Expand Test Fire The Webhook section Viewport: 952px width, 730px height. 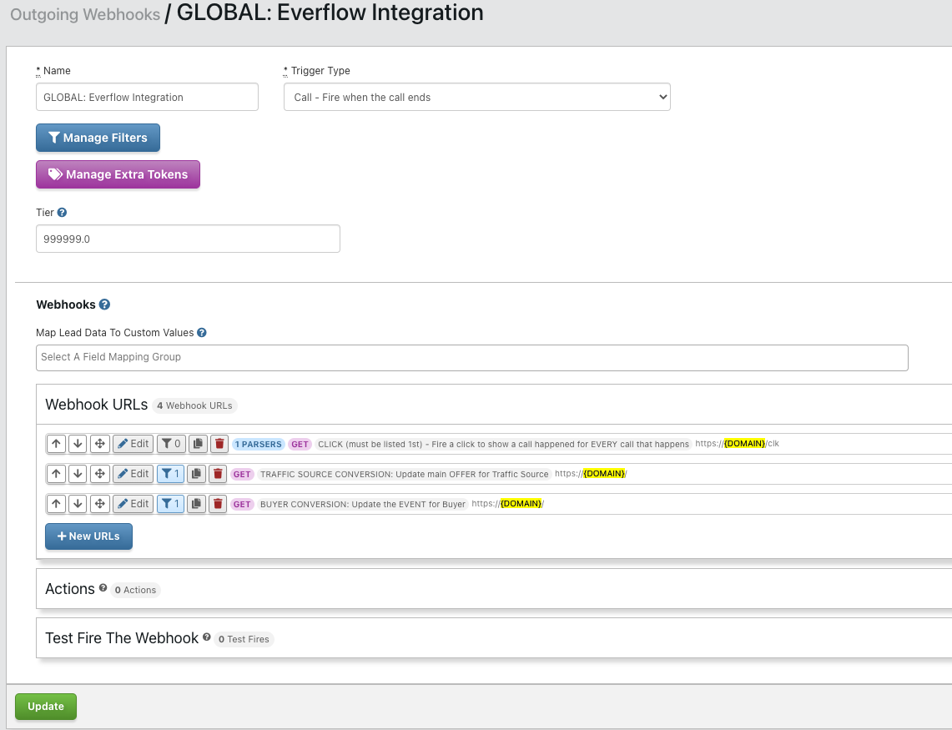494,637
